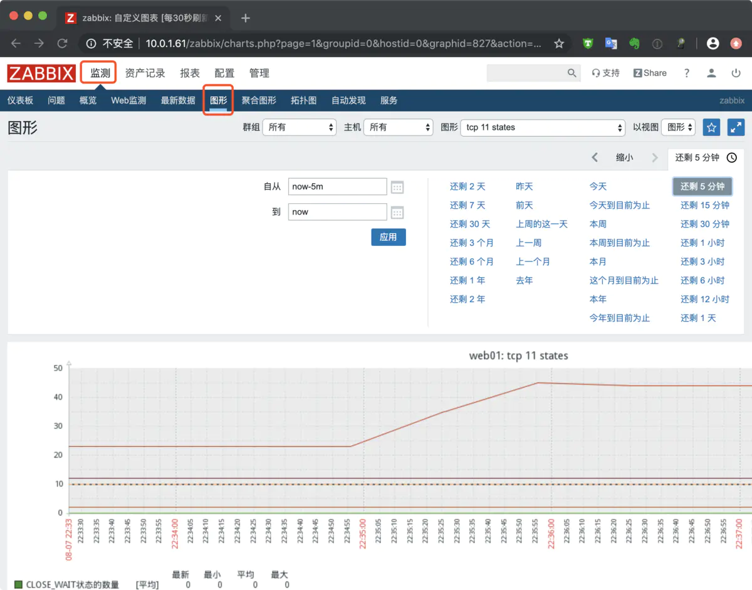Click the Evernote elephant extension icon

(634, 43)
